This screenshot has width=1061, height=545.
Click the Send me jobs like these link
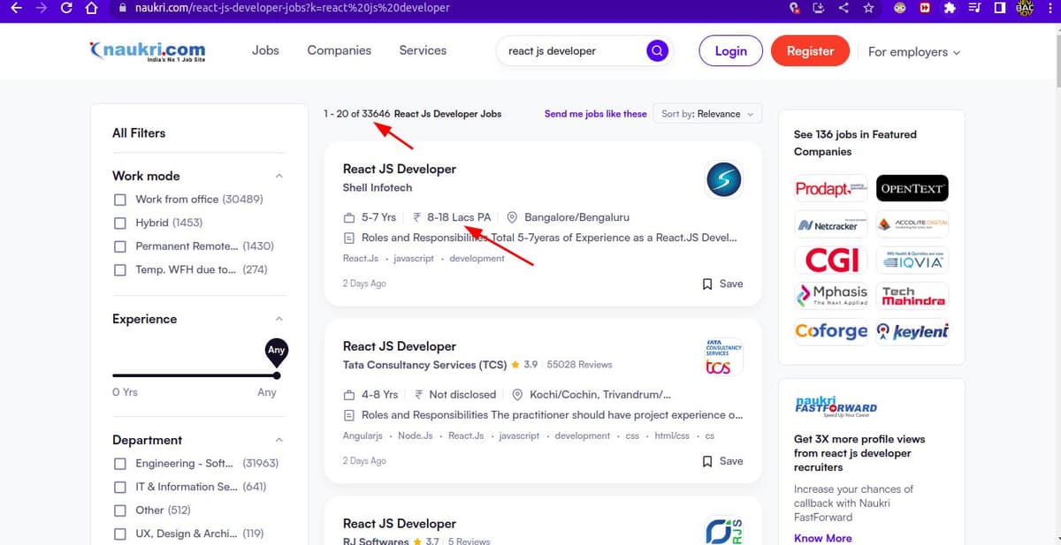[x=595, y=114]
